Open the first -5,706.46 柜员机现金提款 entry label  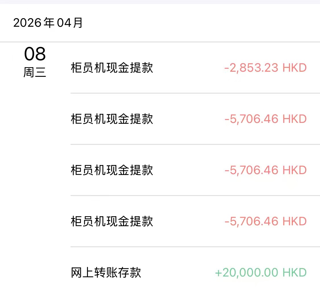pyautogui.click(x=112, y=119)
